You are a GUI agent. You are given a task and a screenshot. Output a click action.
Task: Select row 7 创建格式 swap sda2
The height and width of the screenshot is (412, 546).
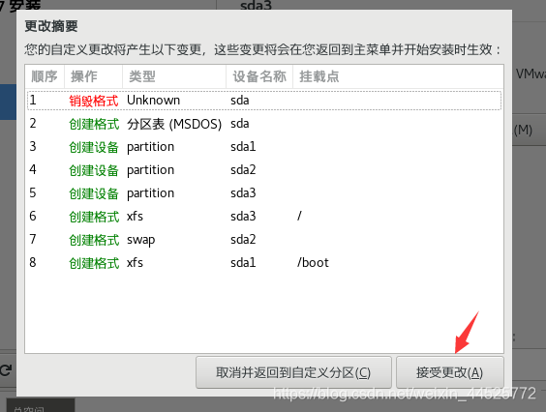(x=264, y=240)
